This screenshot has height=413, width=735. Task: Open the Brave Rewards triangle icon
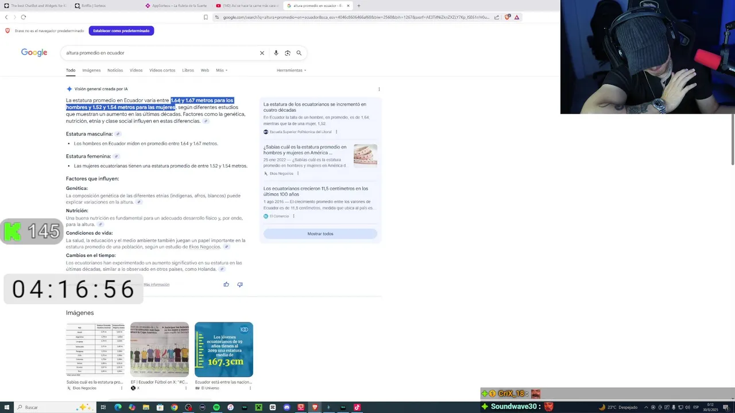(517, 17)
